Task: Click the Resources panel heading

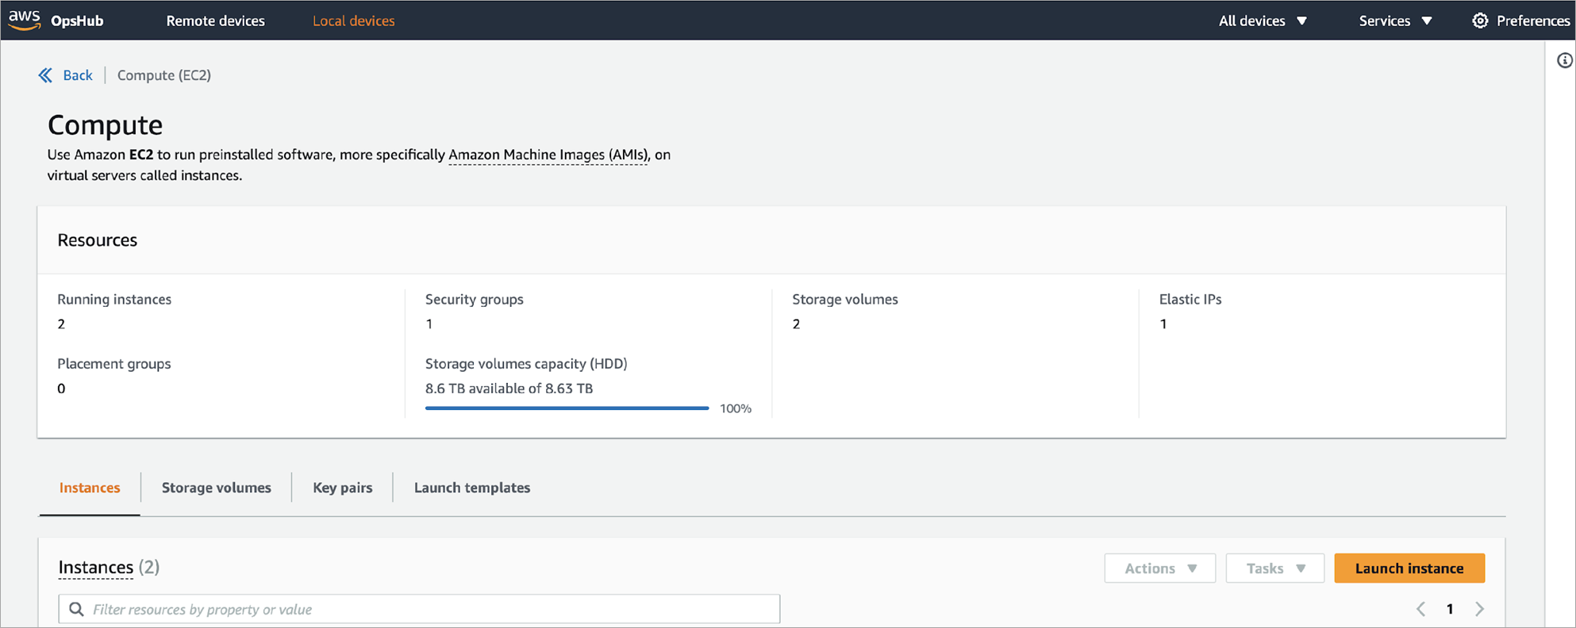Action: point(98,240)
